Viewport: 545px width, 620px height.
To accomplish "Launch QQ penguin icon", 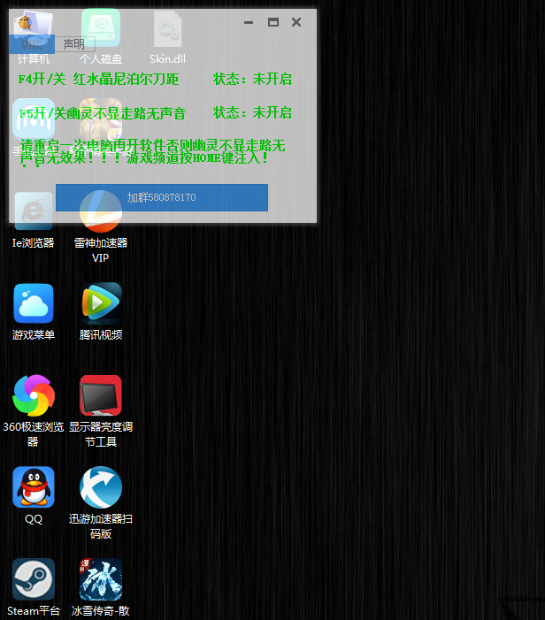I will pos(34,495).
